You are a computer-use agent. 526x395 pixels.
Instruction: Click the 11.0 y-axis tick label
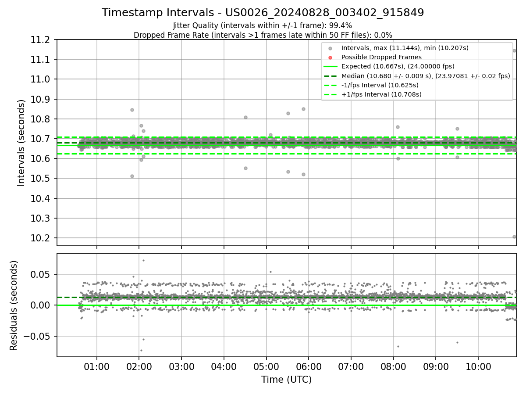click(x=41, y=79)
